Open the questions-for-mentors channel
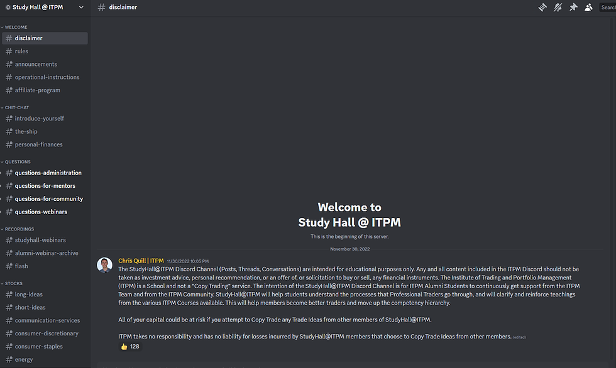This screenshot has width=616, height=368. tap(45, 185)
